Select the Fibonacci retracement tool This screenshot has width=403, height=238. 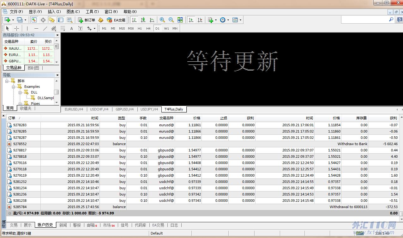coord(63,28)
